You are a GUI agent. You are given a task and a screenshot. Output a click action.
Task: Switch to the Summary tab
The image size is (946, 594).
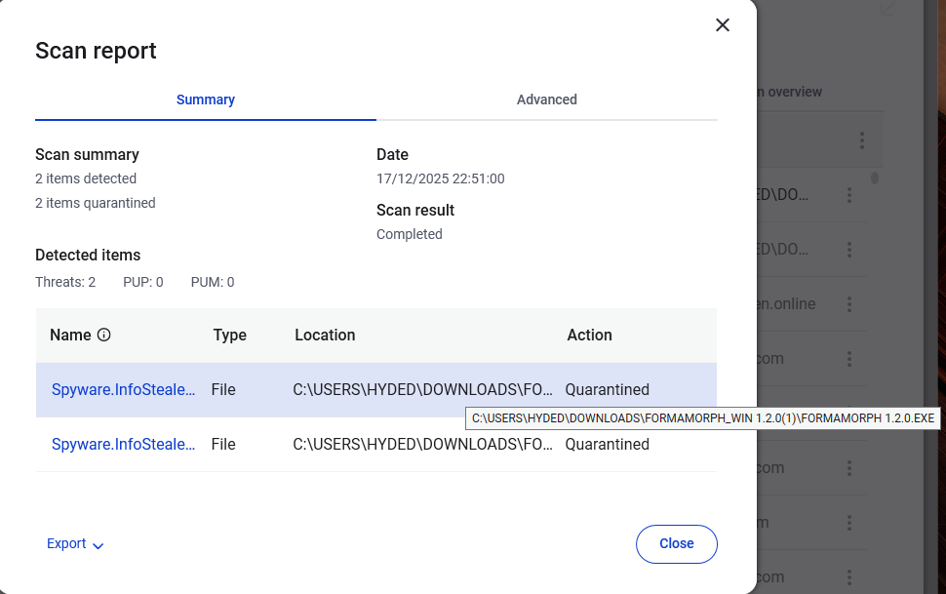coord(206,99)
